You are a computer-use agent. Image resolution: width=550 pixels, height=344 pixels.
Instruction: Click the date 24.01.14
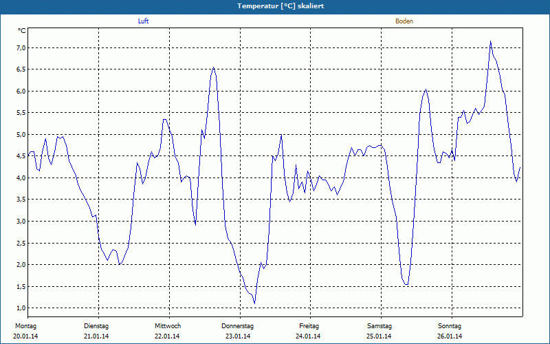tap(308, 336)
